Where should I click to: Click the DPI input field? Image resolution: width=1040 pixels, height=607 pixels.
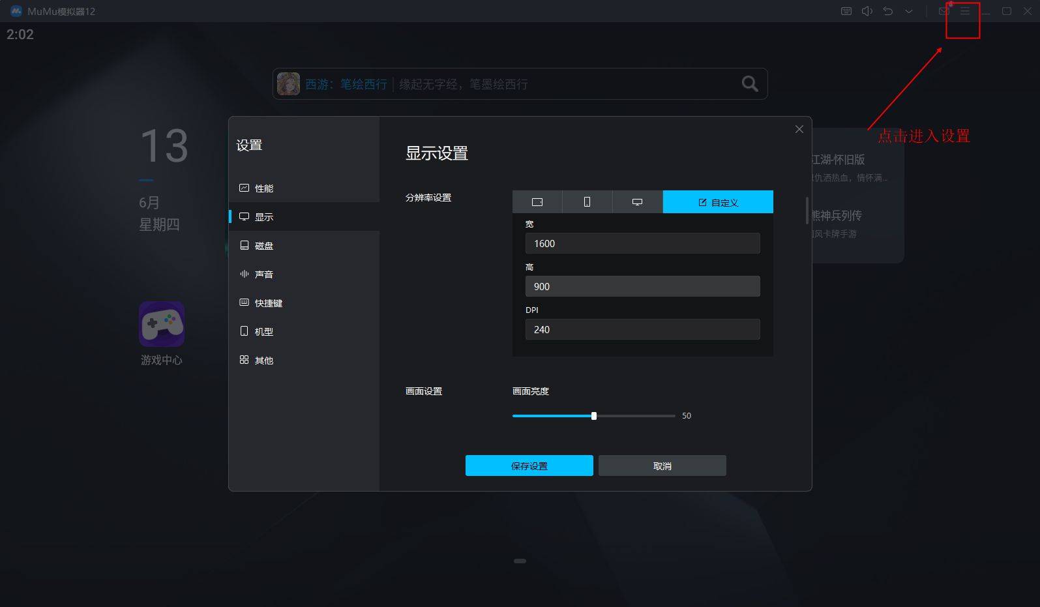click(642, 329)
